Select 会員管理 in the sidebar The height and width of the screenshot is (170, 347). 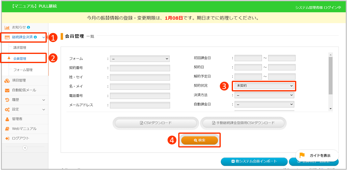(x=20, y=58)
